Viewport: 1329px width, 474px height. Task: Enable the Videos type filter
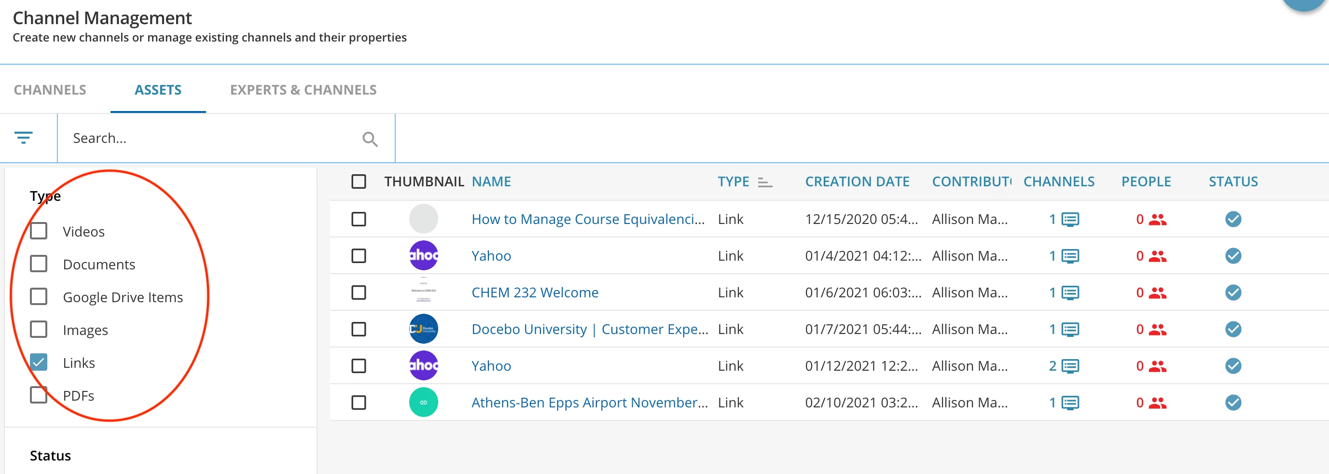pyautogui.click(x=39, y=231)
